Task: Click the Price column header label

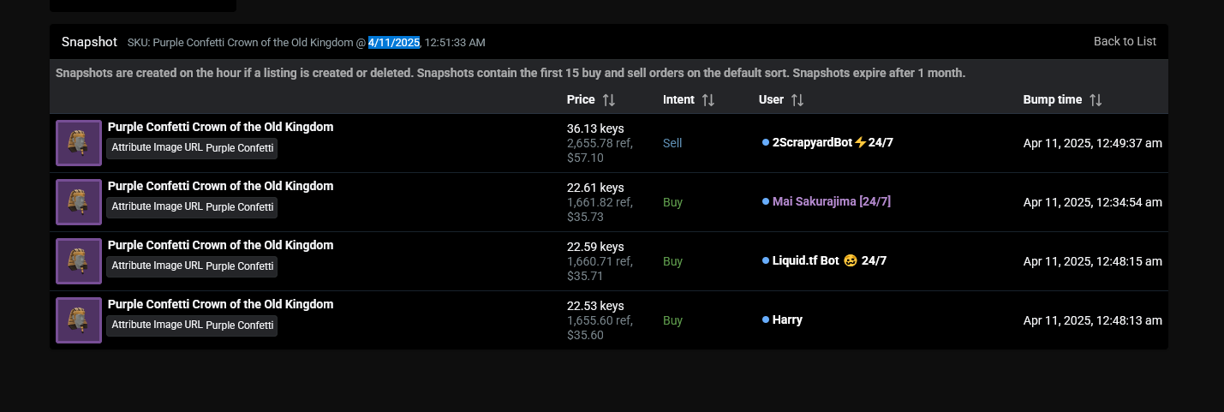Action: tap(581, 100)
